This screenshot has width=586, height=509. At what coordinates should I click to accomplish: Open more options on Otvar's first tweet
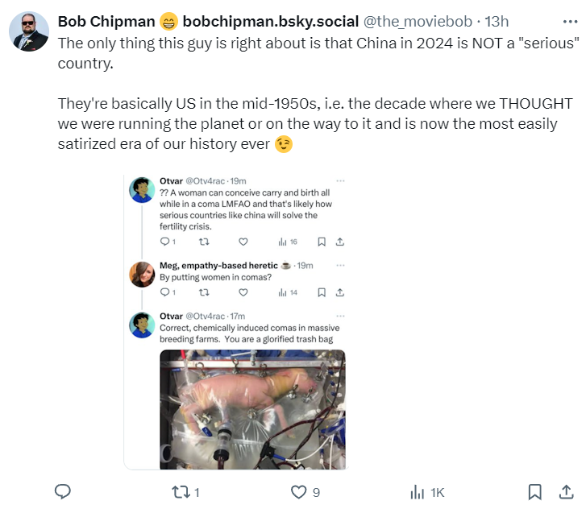pos(339,181)
